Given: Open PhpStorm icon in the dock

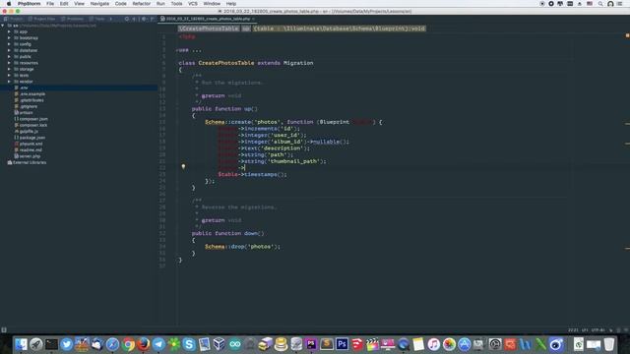Looking at the screenshot, I should click(311, 344).
